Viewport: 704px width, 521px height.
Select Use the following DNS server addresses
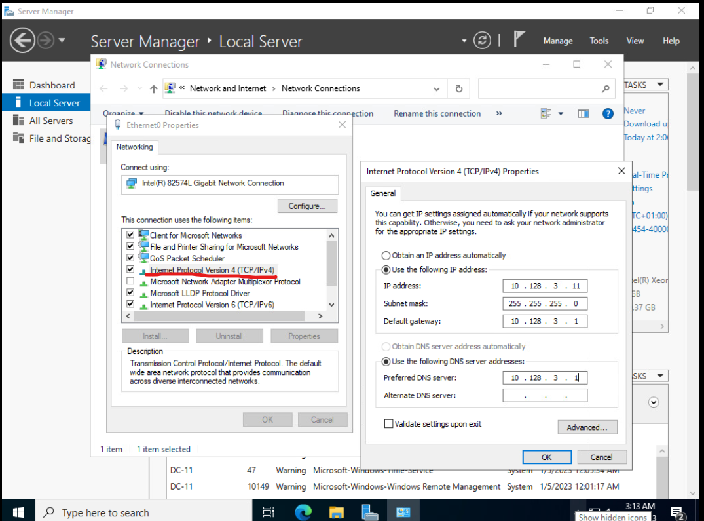click(386, 362)
